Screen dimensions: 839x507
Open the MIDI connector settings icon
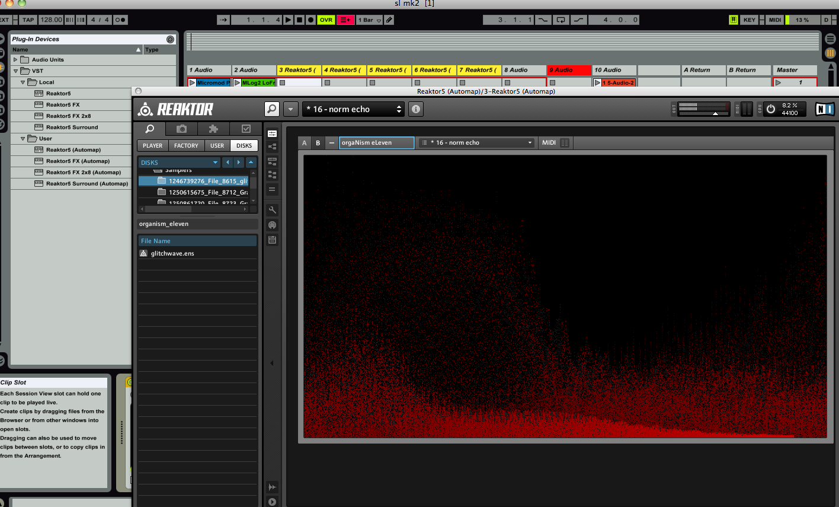(273, 225)
